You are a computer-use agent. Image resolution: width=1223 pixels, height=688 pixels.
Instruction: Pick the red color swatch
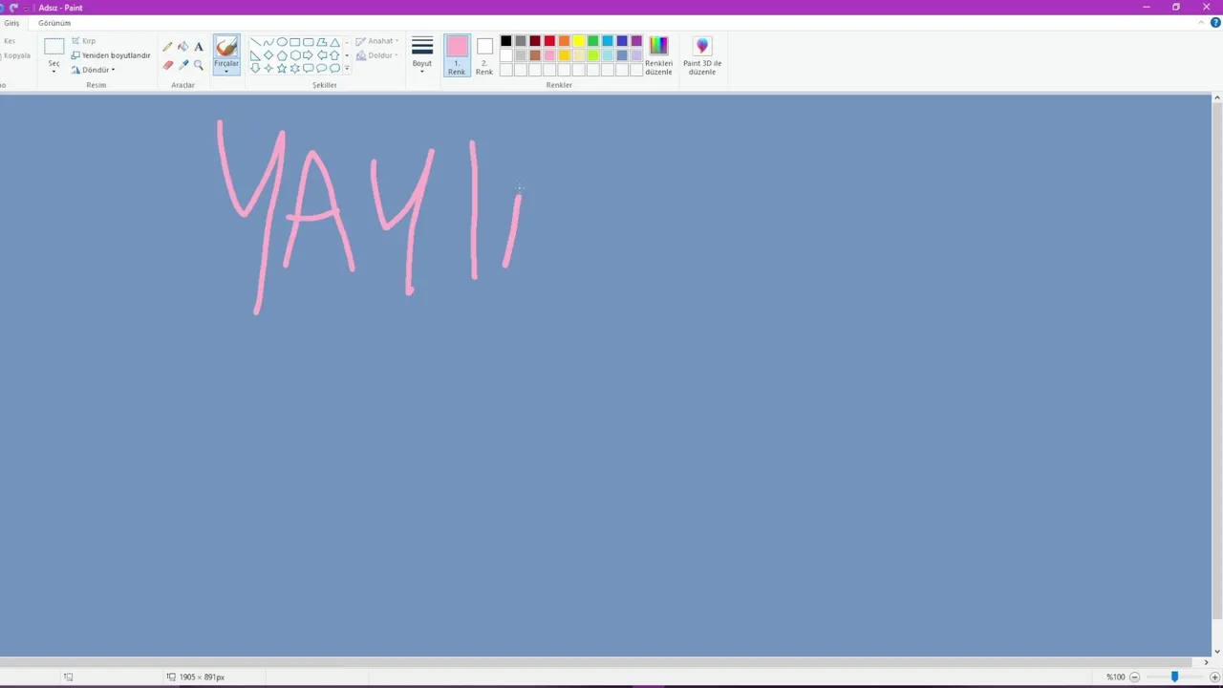549,41
